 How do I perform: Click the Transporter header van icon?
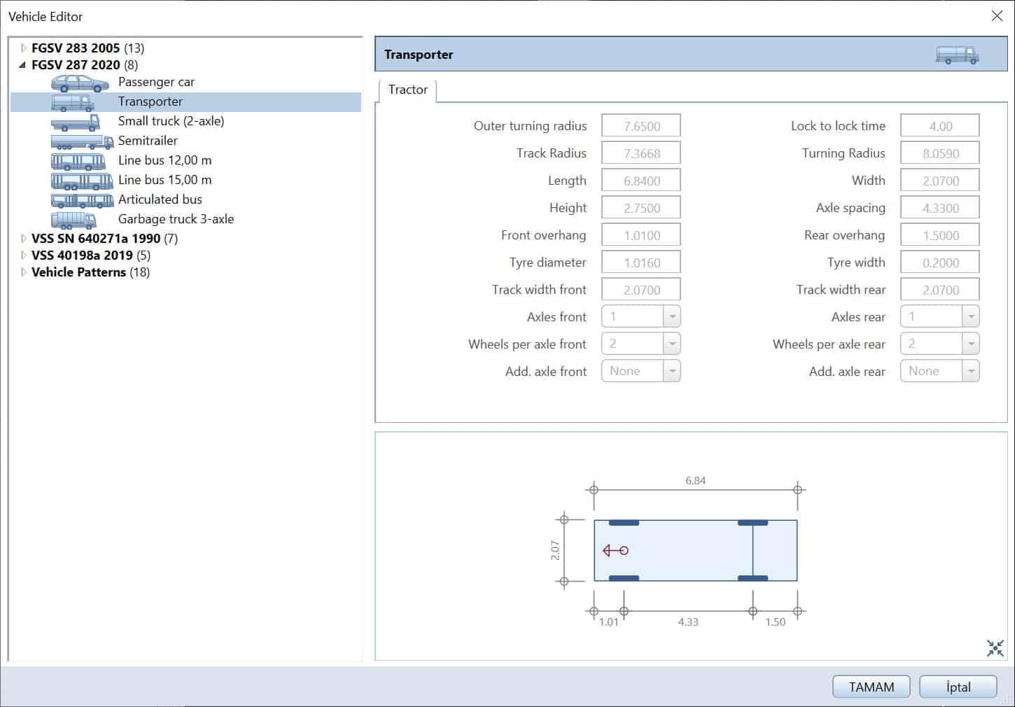(x=957, y=55)
